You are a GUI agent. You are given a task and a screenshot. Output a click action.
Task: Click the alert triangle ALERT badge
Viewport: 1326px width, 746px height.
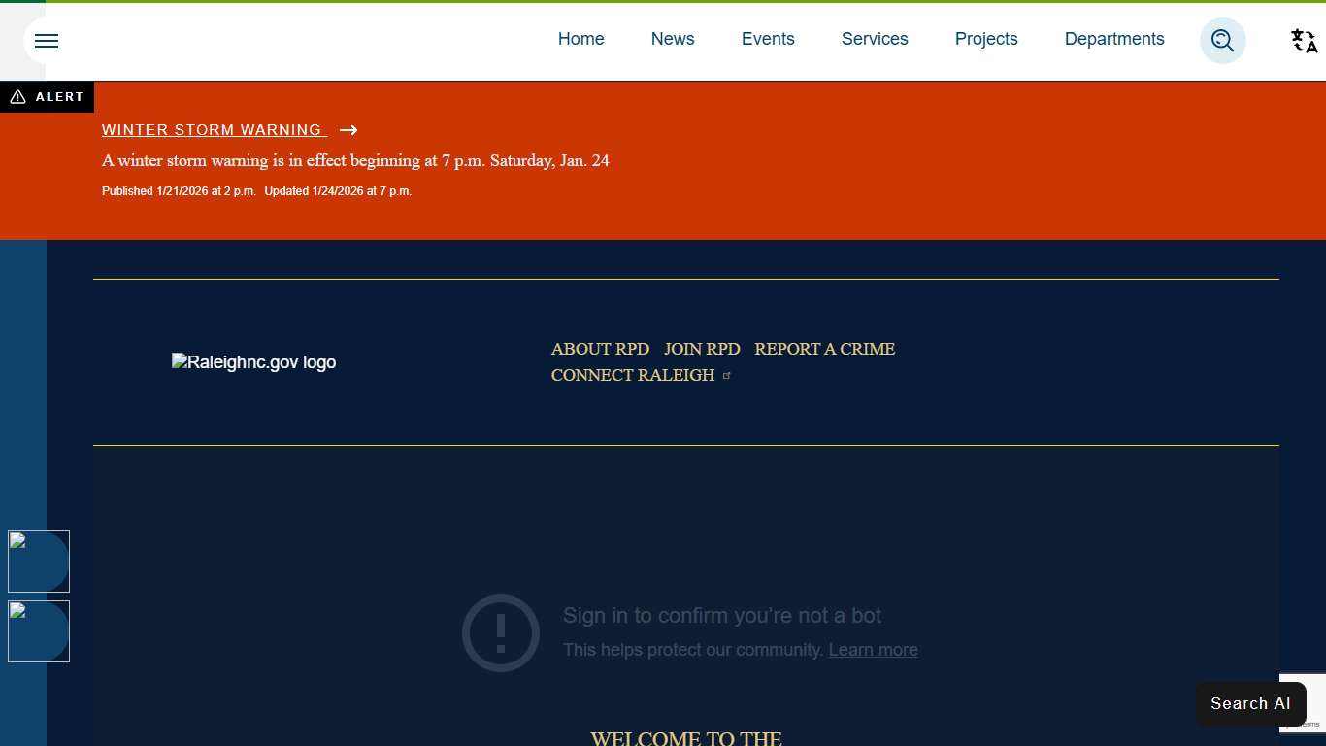coord(47,97)
